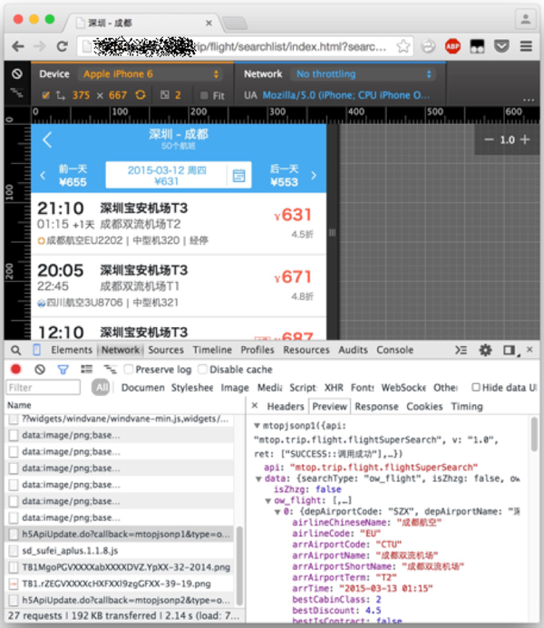Select the sd_sufei_aplus.1.1.8.js request
The width and height of the screenshot is (544, 628).
(121, 551)
